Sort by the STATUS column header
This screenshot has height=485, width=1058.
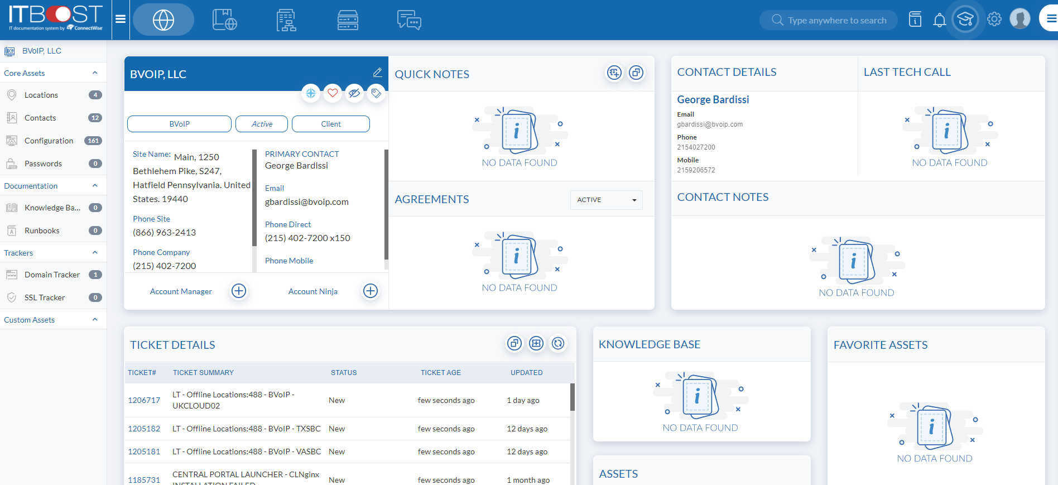tap(344, 373)
